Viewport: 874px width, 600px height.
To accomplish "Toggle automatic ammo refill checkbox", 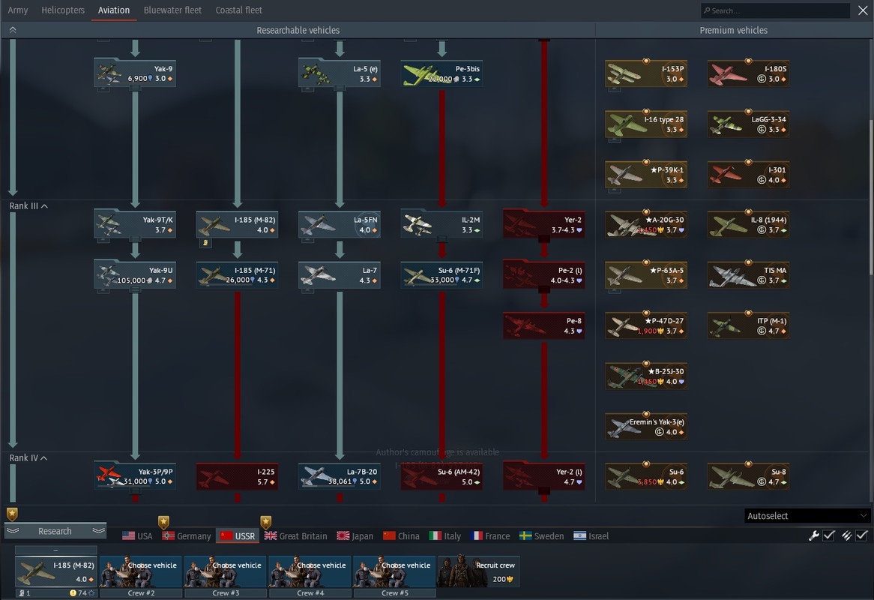I will click(862, 535).
